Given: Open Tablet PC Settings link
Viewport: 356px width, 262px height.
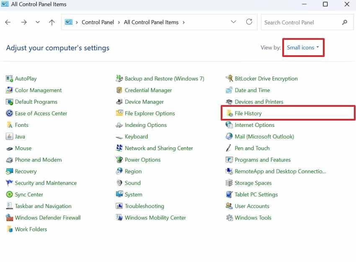Looking at the screenshot, I should pyautogui.click(x=256, y=195).
